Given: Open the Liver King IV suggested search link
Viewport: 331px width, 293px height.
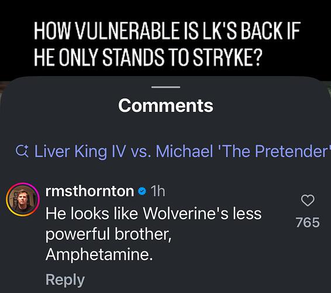Looking at the screenshot, I should click(x=172, y=151).
